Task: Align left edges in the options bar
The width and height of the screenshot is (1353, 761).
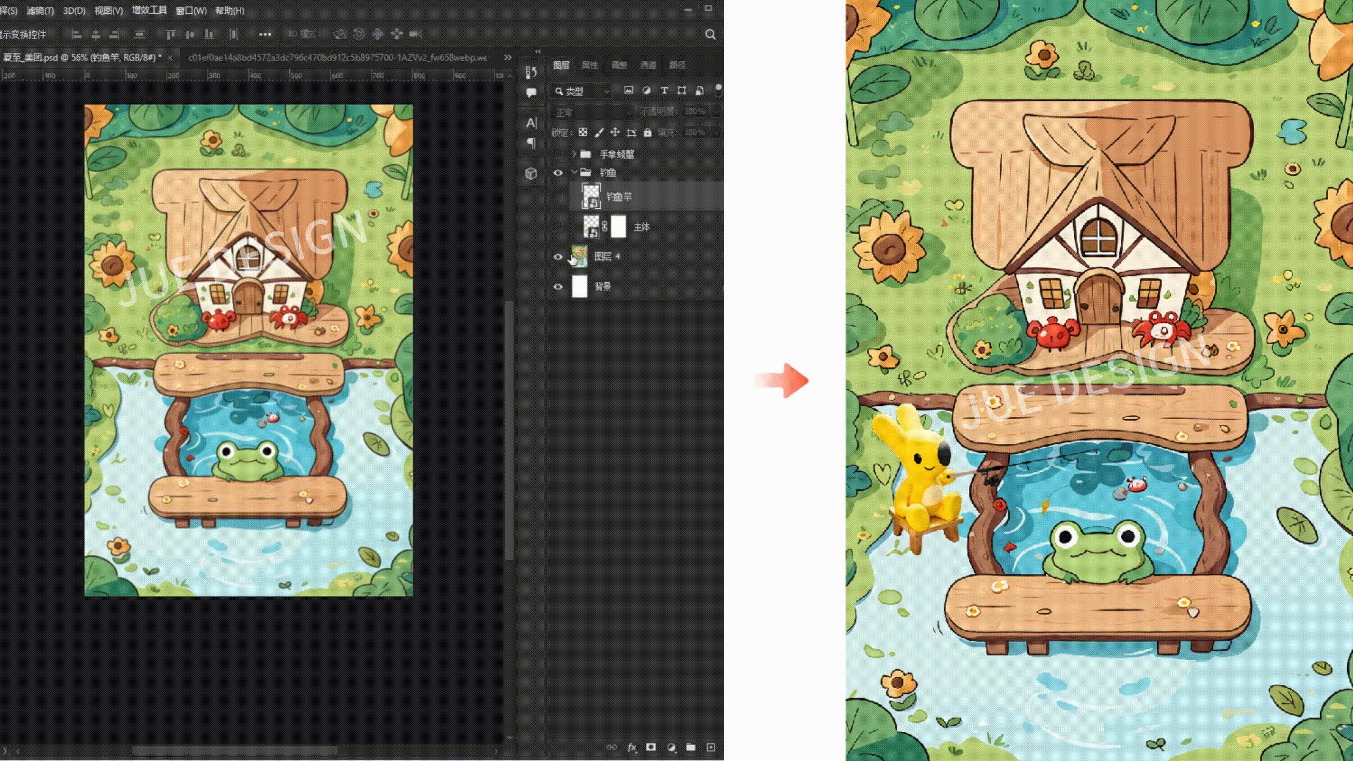Action: (x=77, y=34)
